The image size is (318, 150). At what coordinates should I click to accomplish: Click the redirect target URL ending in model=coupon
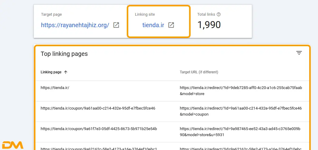(x=241, y=111)
